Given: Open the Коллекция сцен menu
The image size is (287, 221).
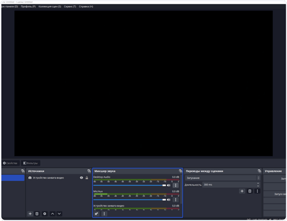Looking at the screenshot, I should 50,7.
